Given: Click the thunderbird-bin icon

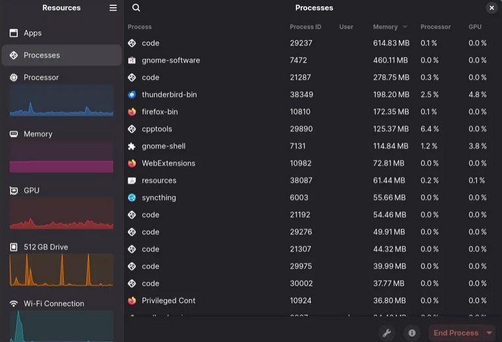Looking at the screenshot, I should [x=132, y=95].
